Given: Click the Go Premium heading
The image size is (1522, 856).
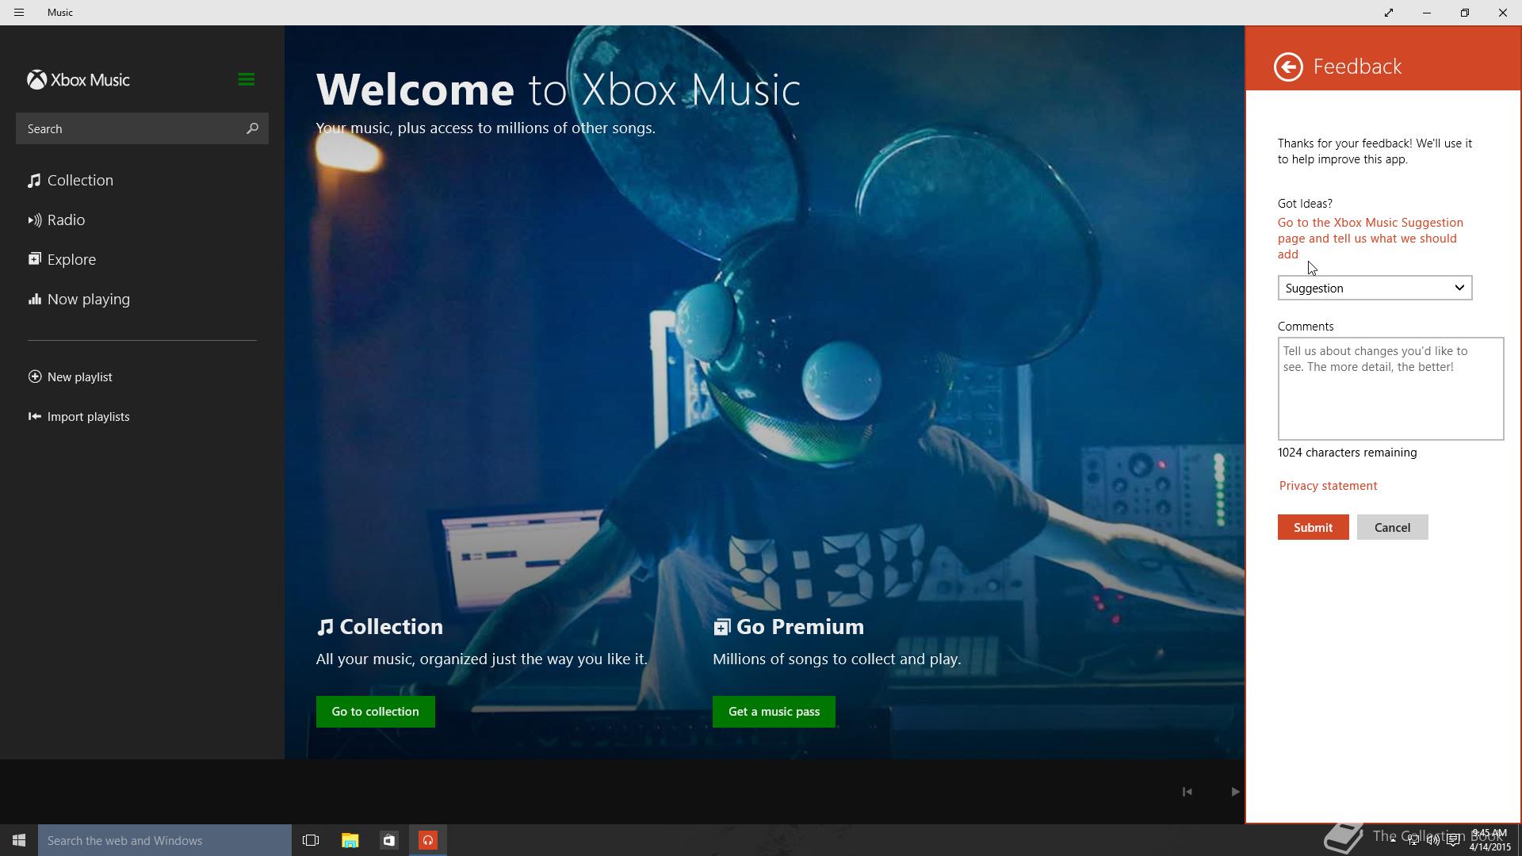Looking at the screenshot, I should click(x=789, y=627).
